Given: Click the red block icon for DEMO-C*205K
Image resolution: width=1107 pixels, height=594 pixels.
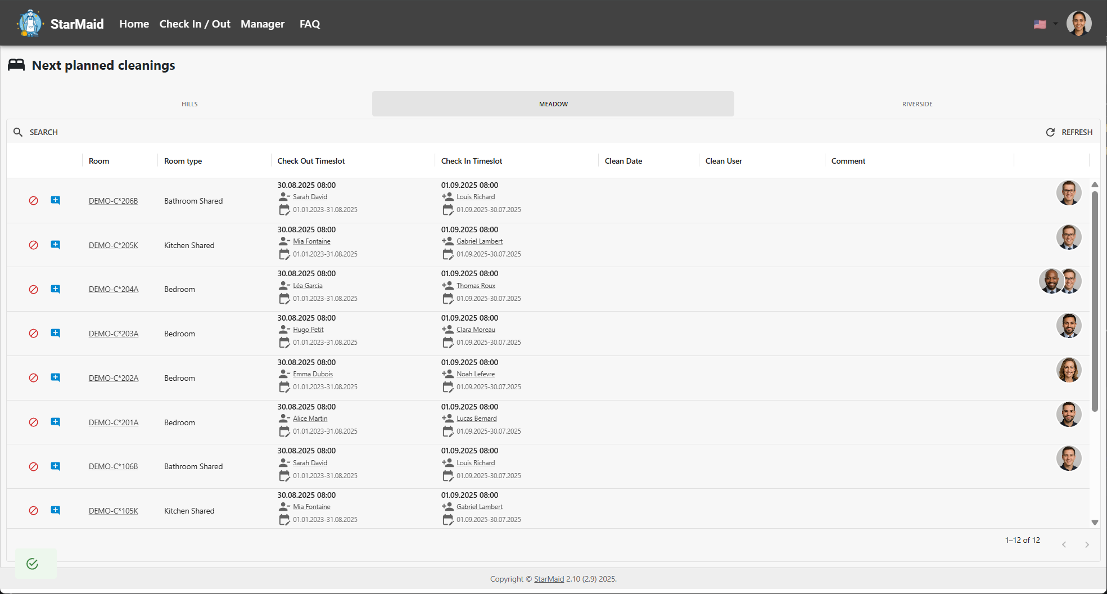Looking at the screenshot, I should [x=34, y=245].
